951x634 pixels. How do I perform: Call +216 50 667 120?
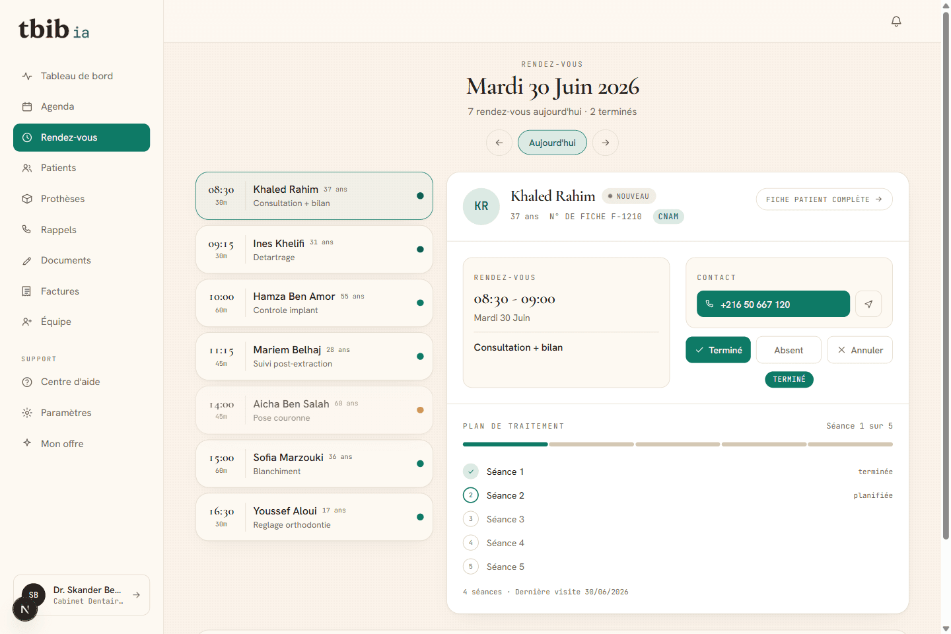point(773,304)
